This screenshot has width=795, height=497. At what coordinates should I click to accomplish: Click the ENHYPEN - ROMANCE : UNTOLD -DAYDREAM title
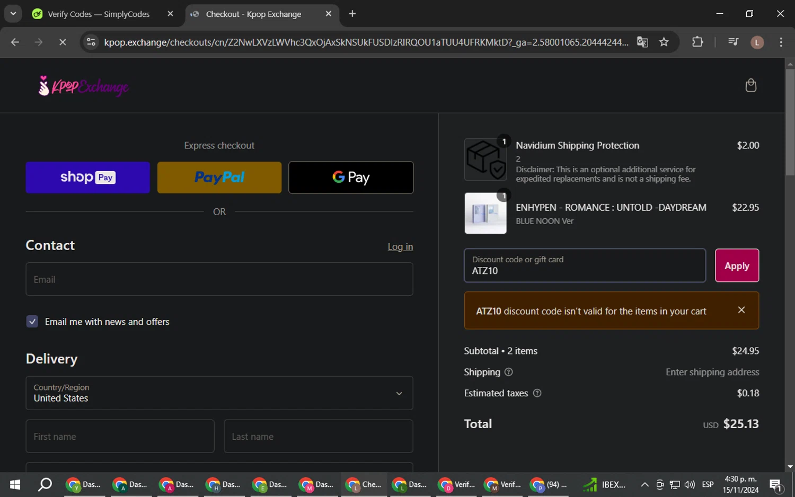[x=611, y=207]
